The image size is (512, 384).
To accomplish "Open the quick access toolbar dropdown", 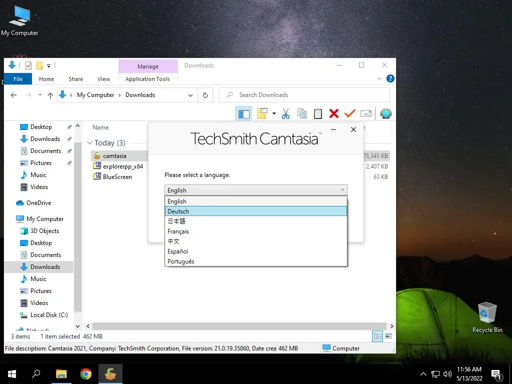I will coord(48,65).
